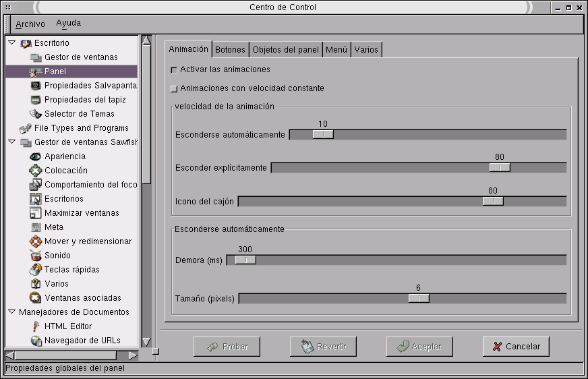
Task: Select the Sonido drum icon
Action: pyautogui.click(x=36, y=256)
